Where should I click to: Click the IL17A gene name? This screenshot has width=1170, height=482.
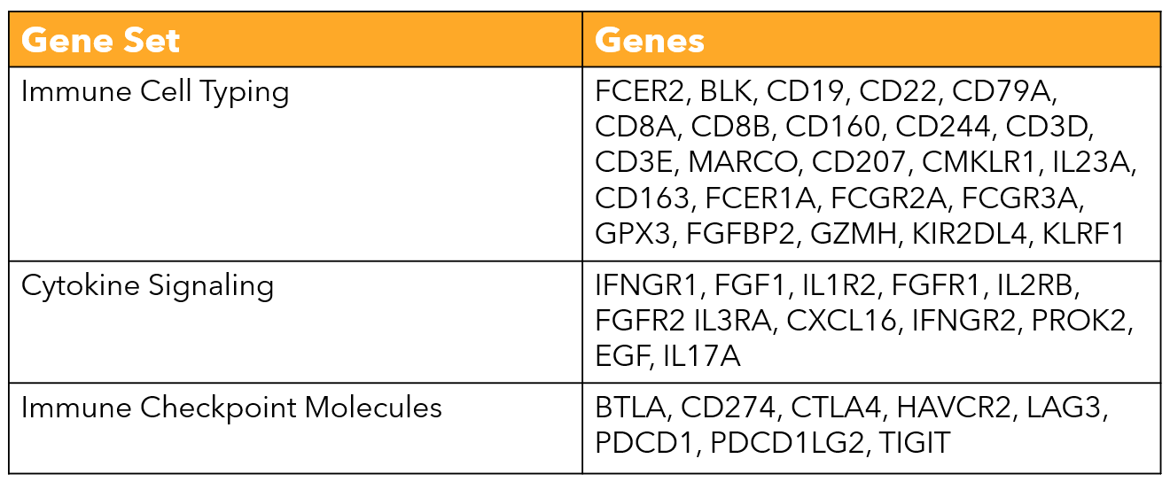(x=701, y=356)
